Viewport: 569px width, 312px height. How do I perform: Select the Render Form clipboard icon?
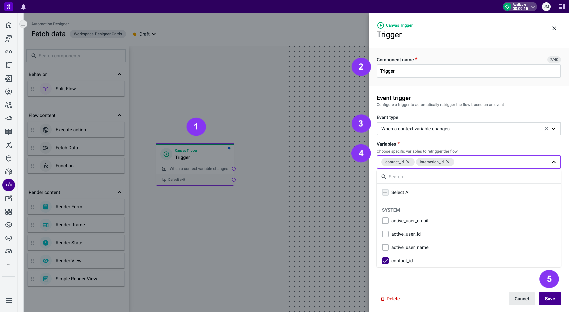(x=46, y=207)
